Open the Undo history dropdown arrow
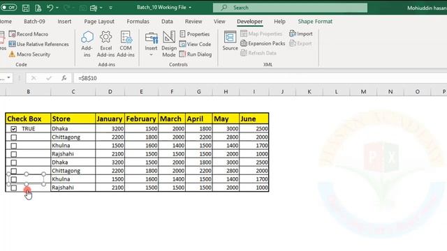 (57, 8)
